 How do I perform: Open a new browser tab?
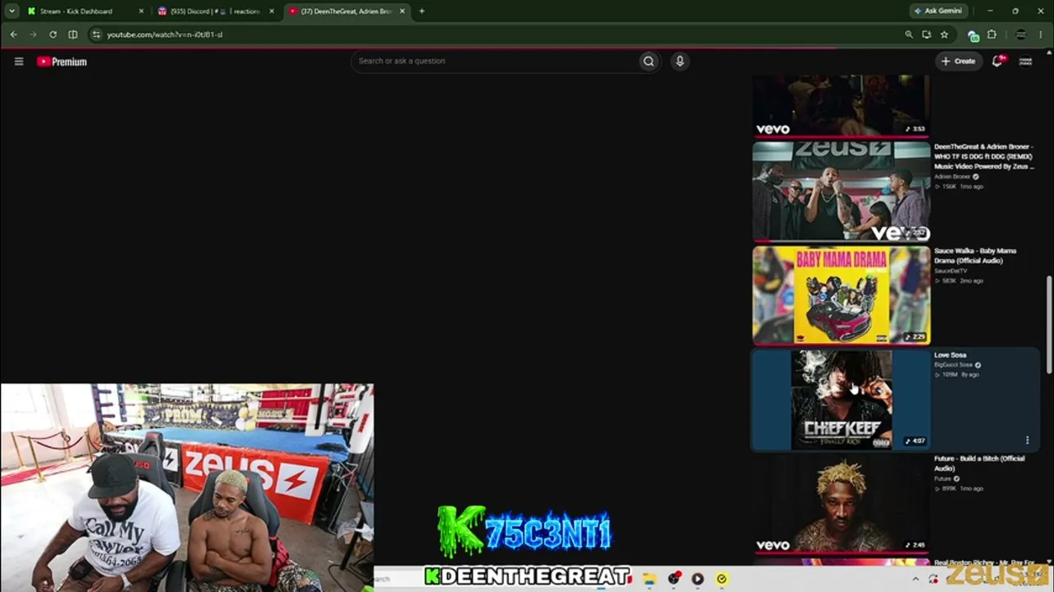tap(422, 12)
